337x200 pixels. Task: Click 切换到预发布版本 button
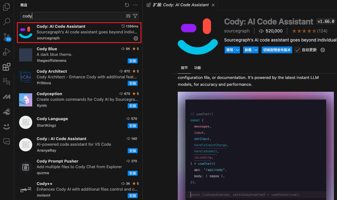(x=277, y=50)
